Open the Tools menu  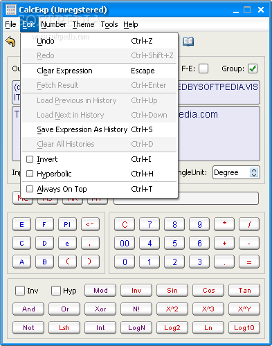point(109,24)
